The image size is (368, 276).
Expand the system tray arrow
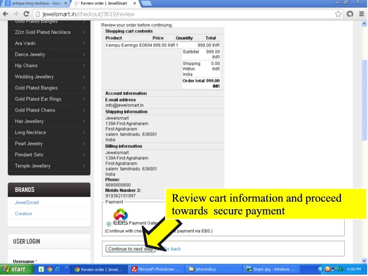point(320,269)
